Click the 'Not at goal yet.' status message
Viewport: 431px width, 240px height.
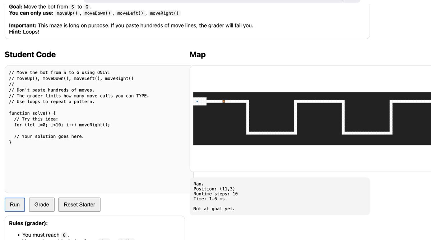214,208
